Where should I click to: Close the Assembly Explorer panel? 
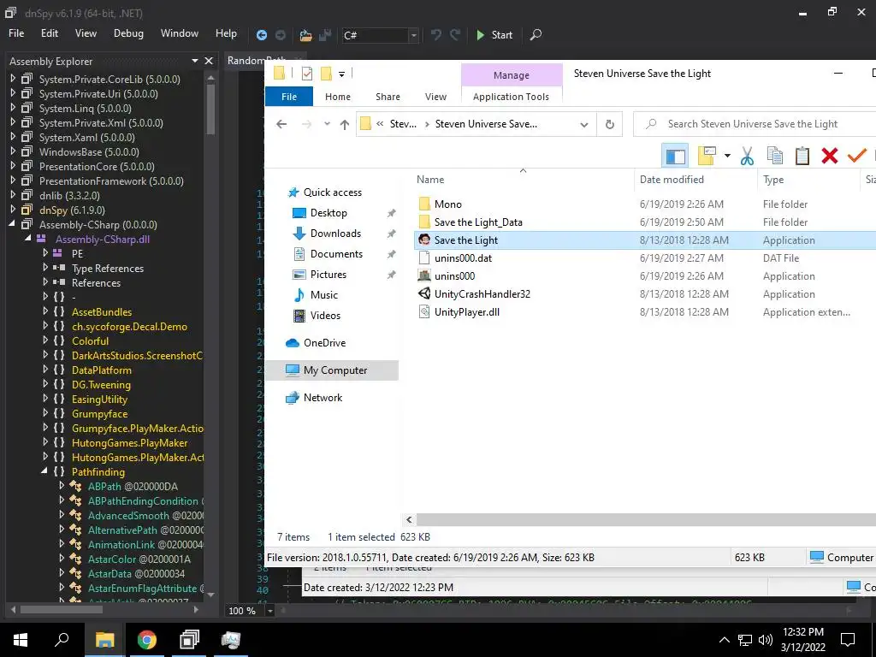coord(209,61)
